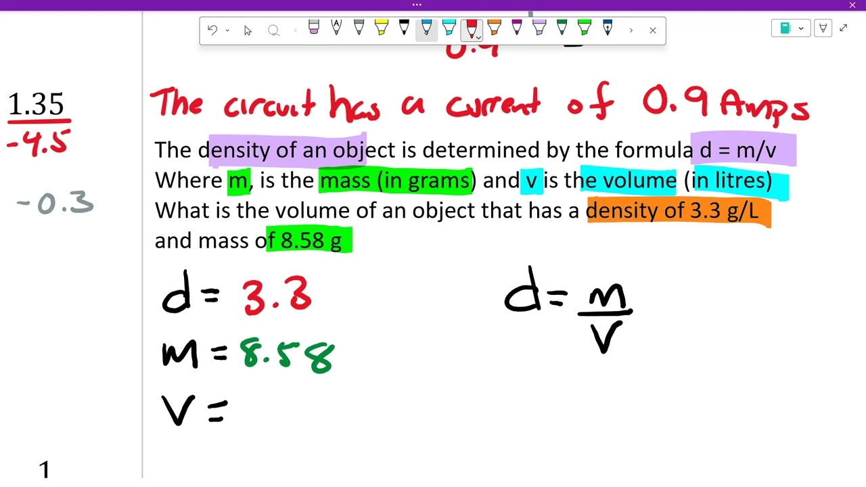This screenshot has width=866, height=487.
Task: Click the three-dots handle in purple bar
Action: point(417,5)
